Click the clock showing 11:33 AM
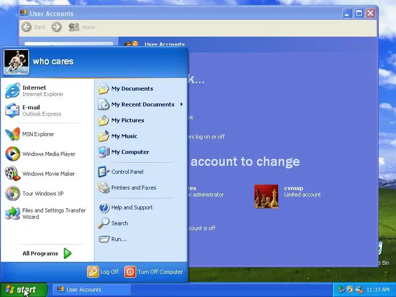 tap(378, 290)
